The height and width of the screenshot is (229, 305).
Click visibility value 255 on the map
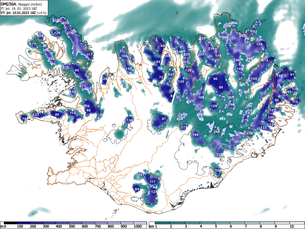pos(66,23)
